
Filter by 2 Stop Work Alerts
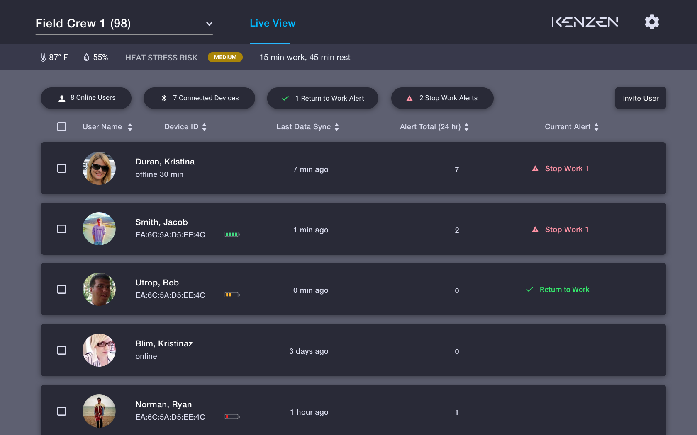coord(442,98)
